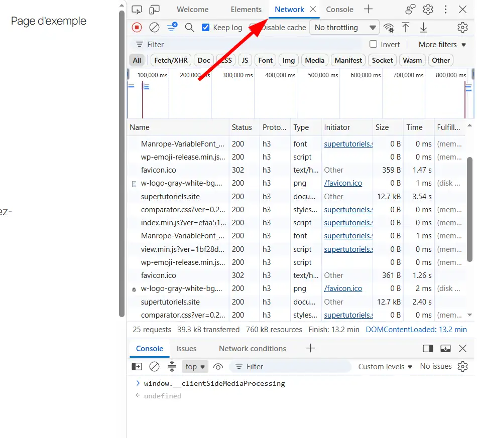Open the top context dropdown
477x438 pixels.
click(x=195, y=367)
